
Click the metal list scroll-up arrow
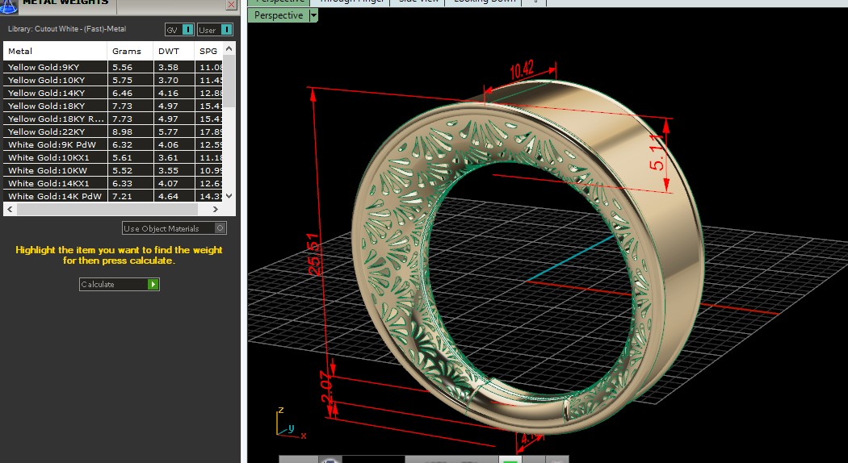(x=229, y=50)
